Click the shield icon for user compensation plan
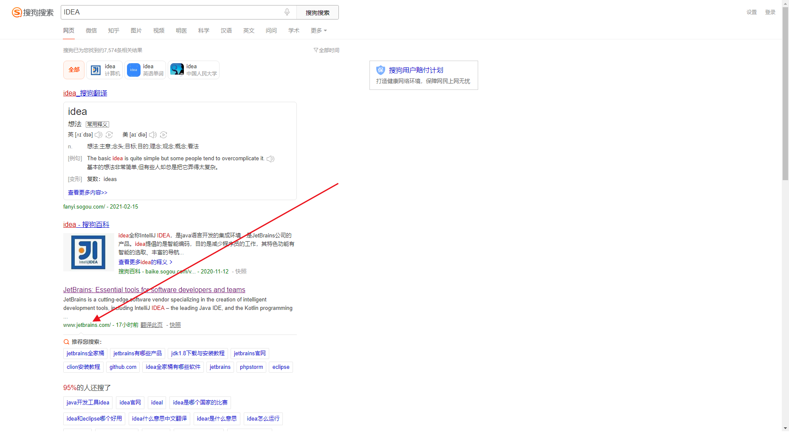Image resolution: width=789 pixels, height=432 pixels. click(x=380, y=70)
